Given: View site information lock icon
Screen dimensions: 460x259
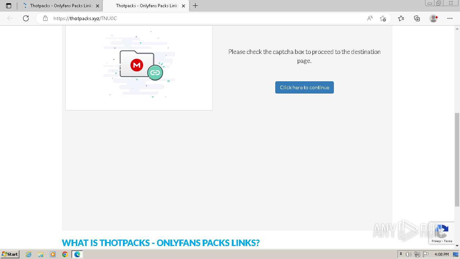Looking at the screenshot, I should coord(45,18).
